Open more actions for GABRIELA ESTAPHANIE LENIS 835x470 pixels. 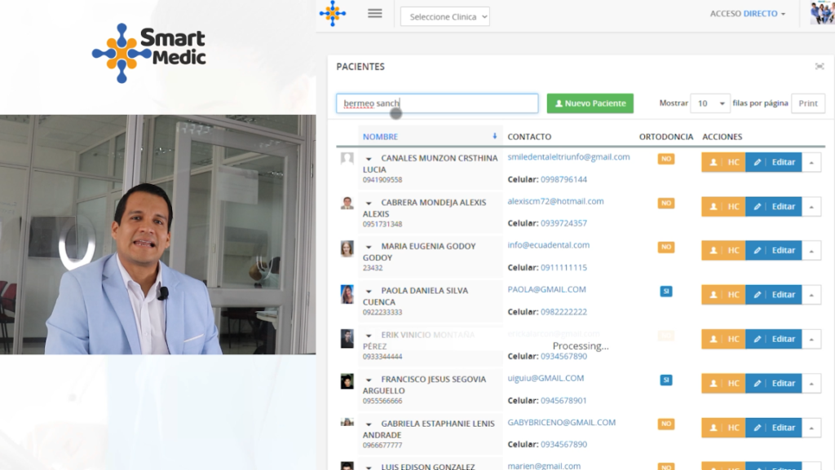(811, 428)
